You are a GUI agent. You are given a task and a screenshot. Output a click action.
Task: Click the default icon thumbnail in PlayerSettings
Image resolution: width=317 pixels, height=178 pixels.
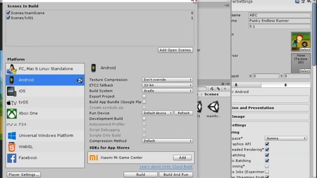click(301, 42)
